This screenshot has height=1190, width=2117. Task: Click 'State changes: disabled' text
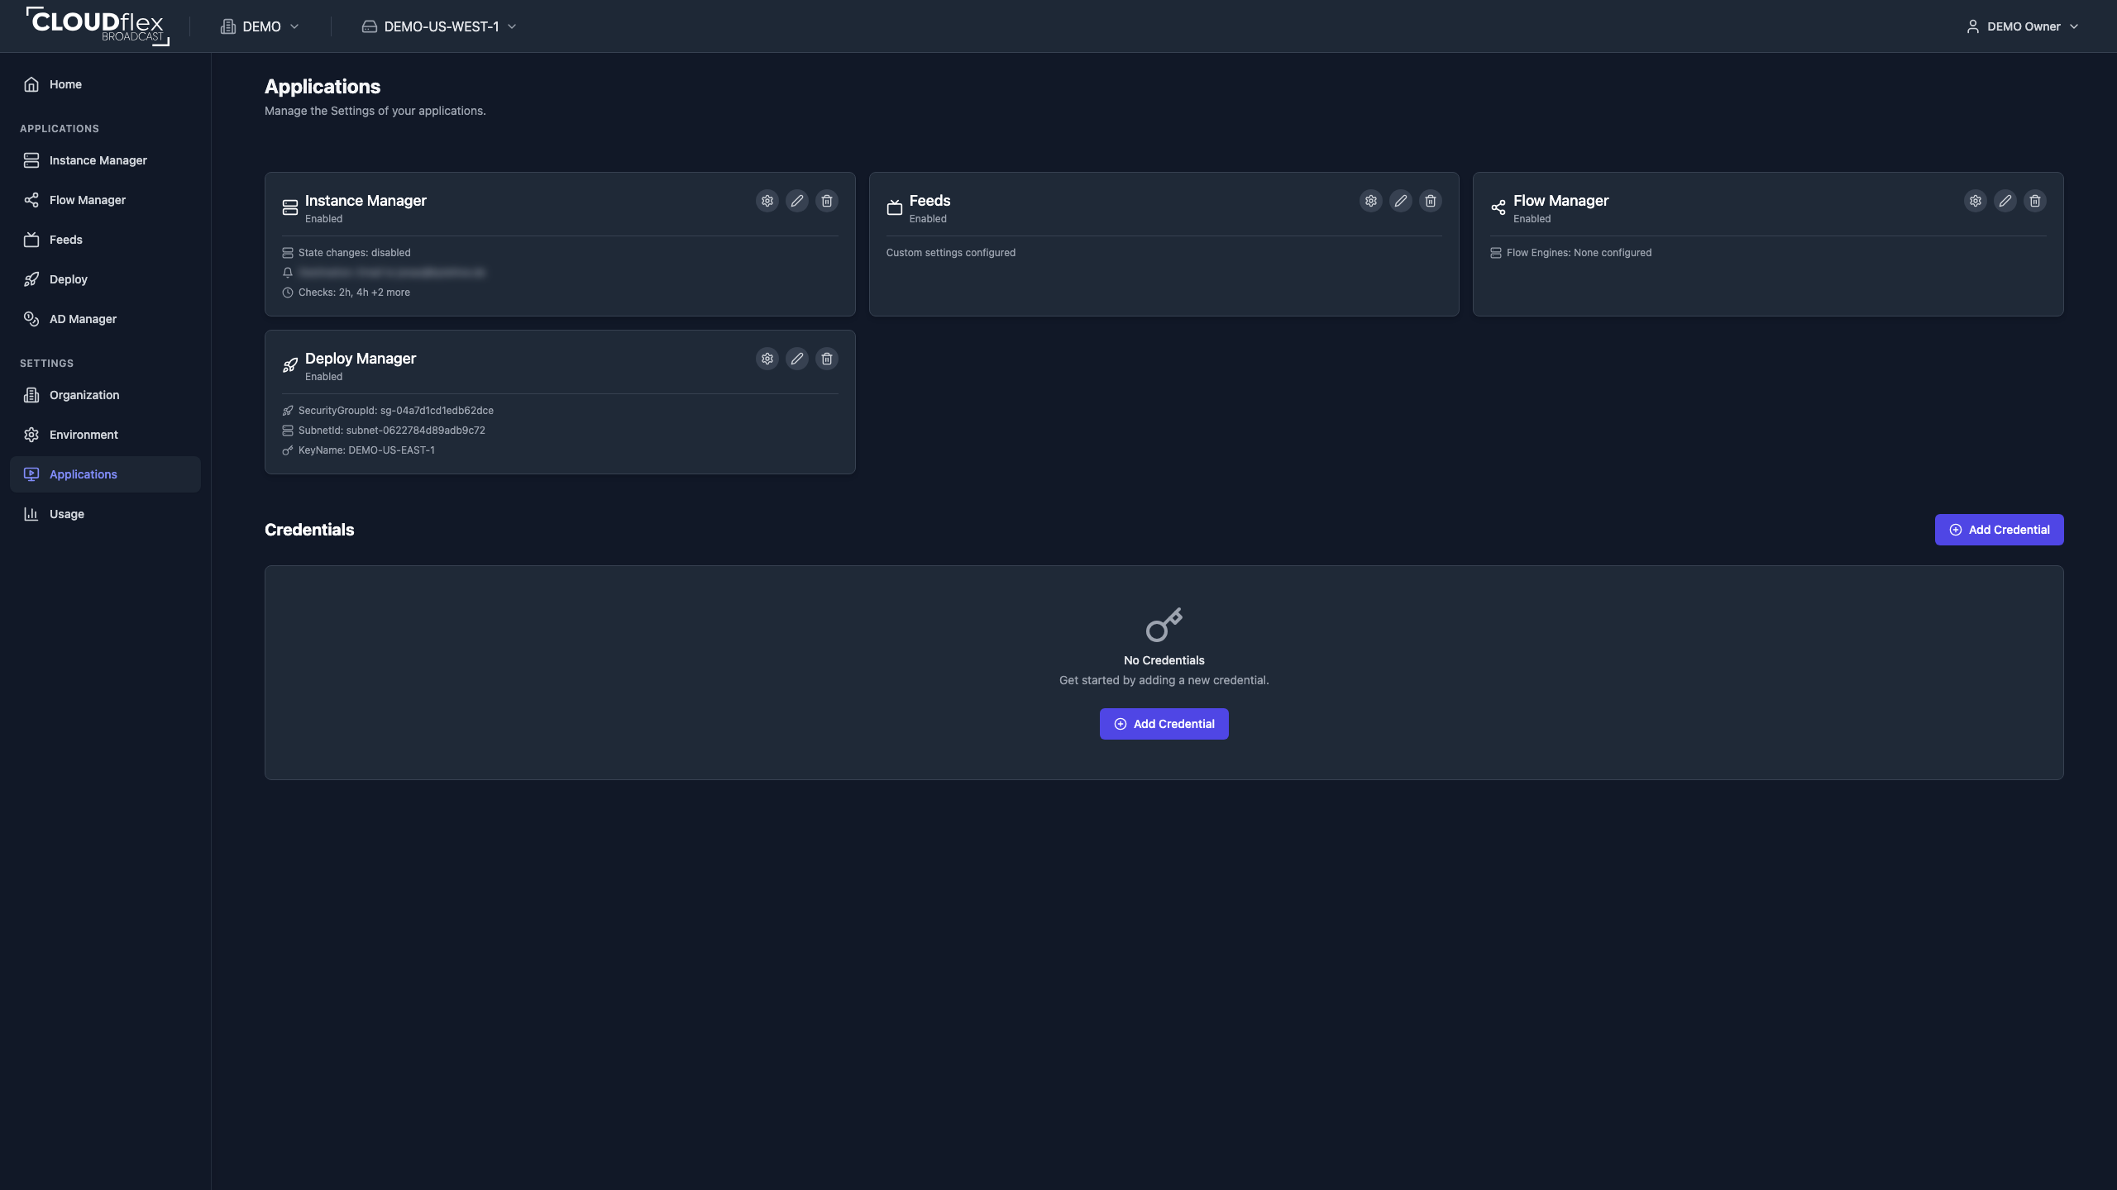pyautogui.click(x=354, y=253)
